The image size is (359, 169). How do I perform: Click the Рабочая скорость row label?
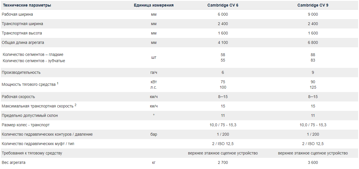click(18, 97)
